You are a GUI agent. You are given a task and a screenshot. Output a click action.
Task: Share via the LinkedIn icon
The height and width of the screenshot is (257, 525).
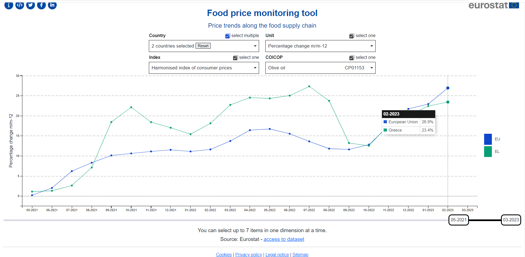tap(52, 5)
